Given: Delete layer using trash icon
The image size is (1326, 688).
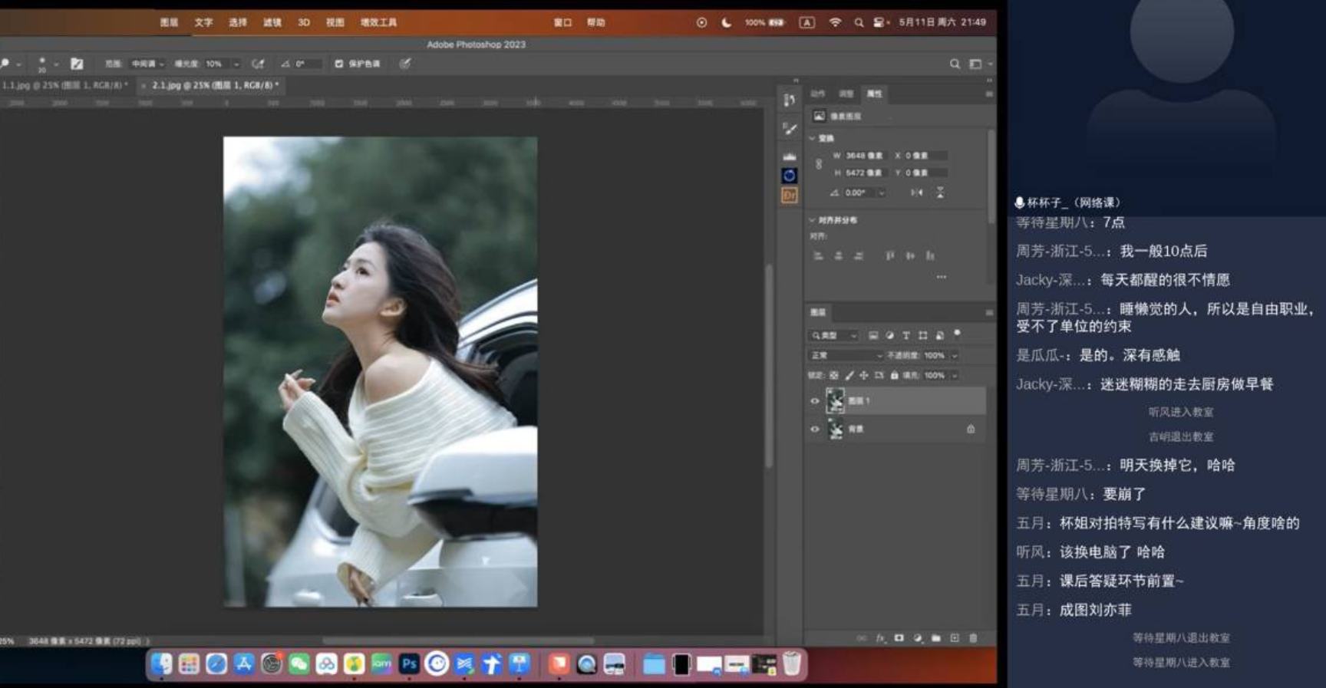Looking at the screenshot, I should tap(973, 638).
